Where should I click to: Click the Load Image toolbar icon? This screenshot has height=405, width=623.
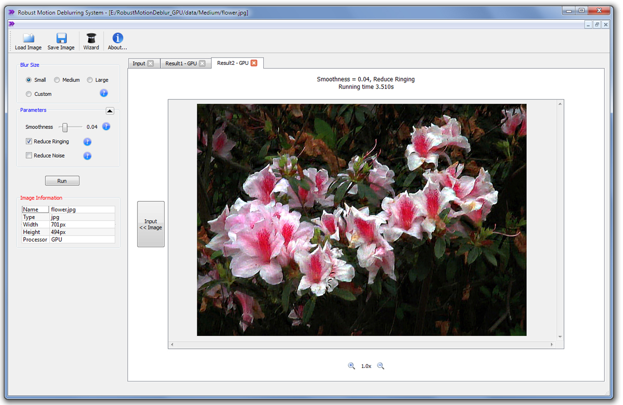28,38
